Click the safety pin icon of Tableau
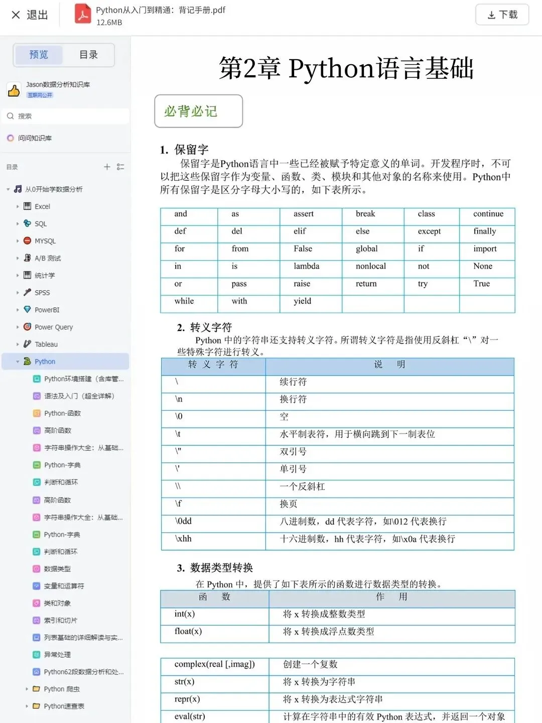Image resolution: width=542 pixels, height=723 pixels. [28, 344]
